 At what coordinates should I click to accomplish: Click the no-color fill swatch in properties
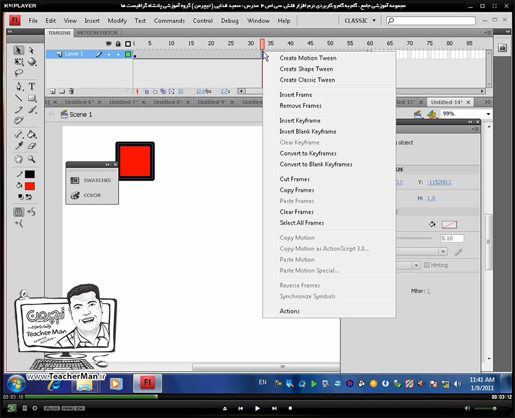point(449,224)
